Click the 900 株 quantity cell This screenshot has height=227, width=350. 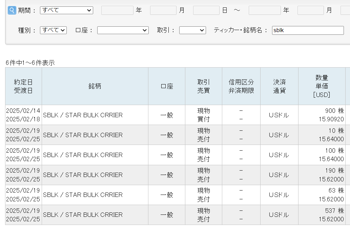334,111
